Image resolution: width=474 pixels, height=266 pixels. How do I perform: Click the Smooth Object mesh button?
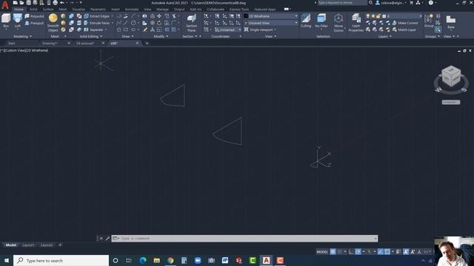(53, 22)
